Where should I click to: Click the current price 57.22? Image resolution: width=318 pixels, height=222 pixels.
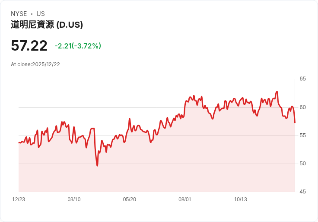(x=29, y=46)
